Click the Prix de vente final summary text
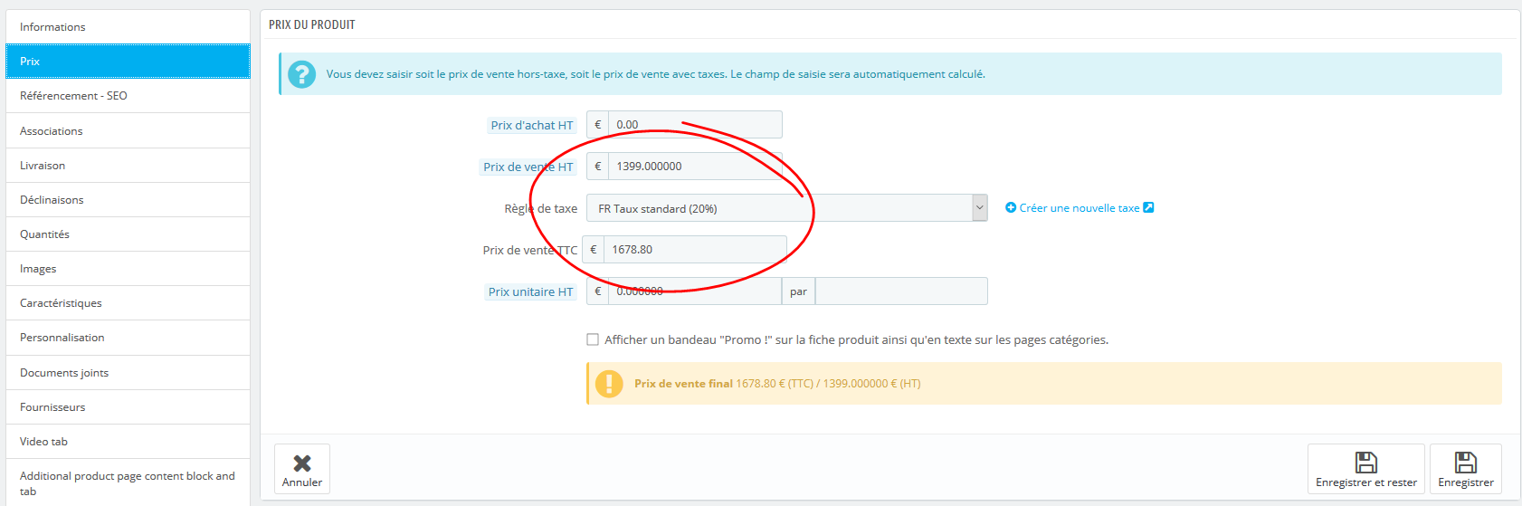 pyautogui.click(x=777, y=384)
